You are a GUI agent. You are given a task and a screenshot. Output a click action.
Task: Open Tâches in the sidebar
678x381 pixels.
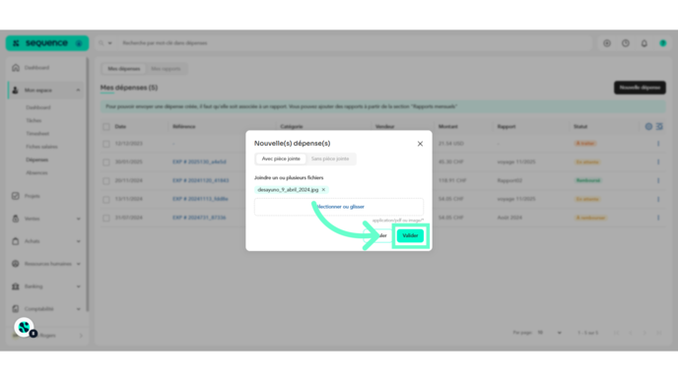tap(34, 120)
